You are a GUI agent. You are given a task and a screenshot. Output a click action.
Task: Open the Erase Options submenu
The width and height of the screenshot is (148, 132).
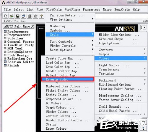pyautogui.click(x=70, y=50)
